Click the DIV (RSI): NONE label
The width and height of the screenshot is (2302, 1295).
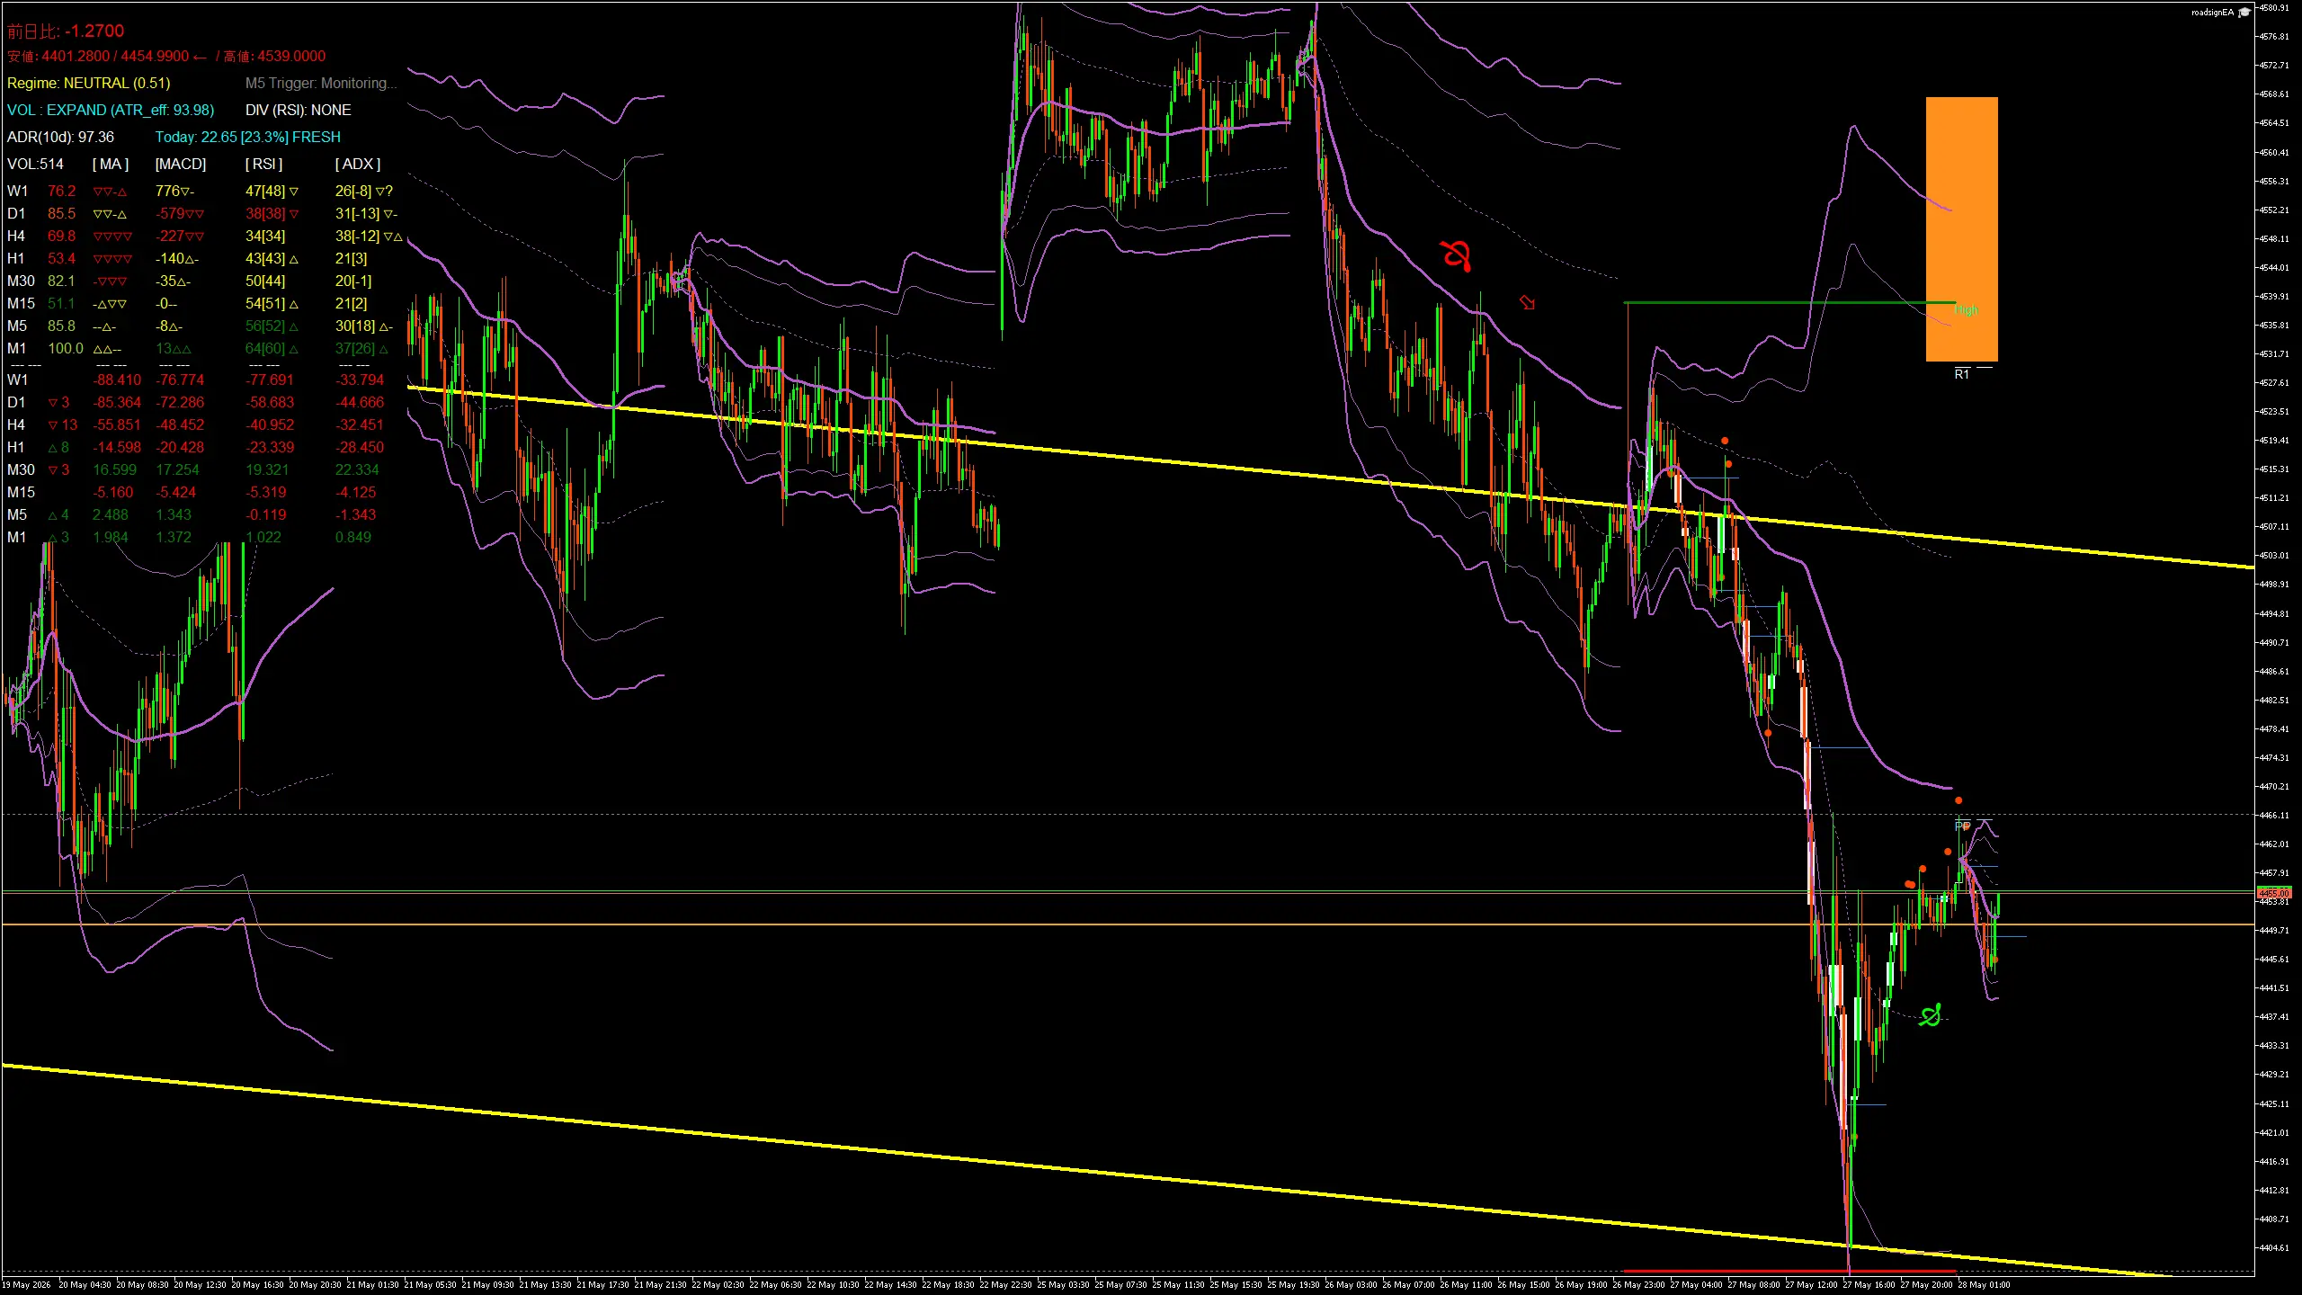[299, 110]
